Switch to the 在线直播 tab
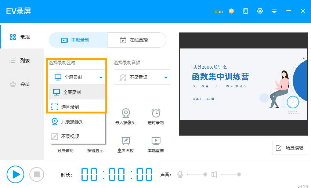This screenshot has width=311, height=188. click(x=137, y=40)
